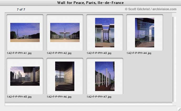The height and width of the screenshot is (111, 181).
Task: Open thumbnail 1A2-F-P-PM-A5 columns at dusk
Action: pos(25,76)
